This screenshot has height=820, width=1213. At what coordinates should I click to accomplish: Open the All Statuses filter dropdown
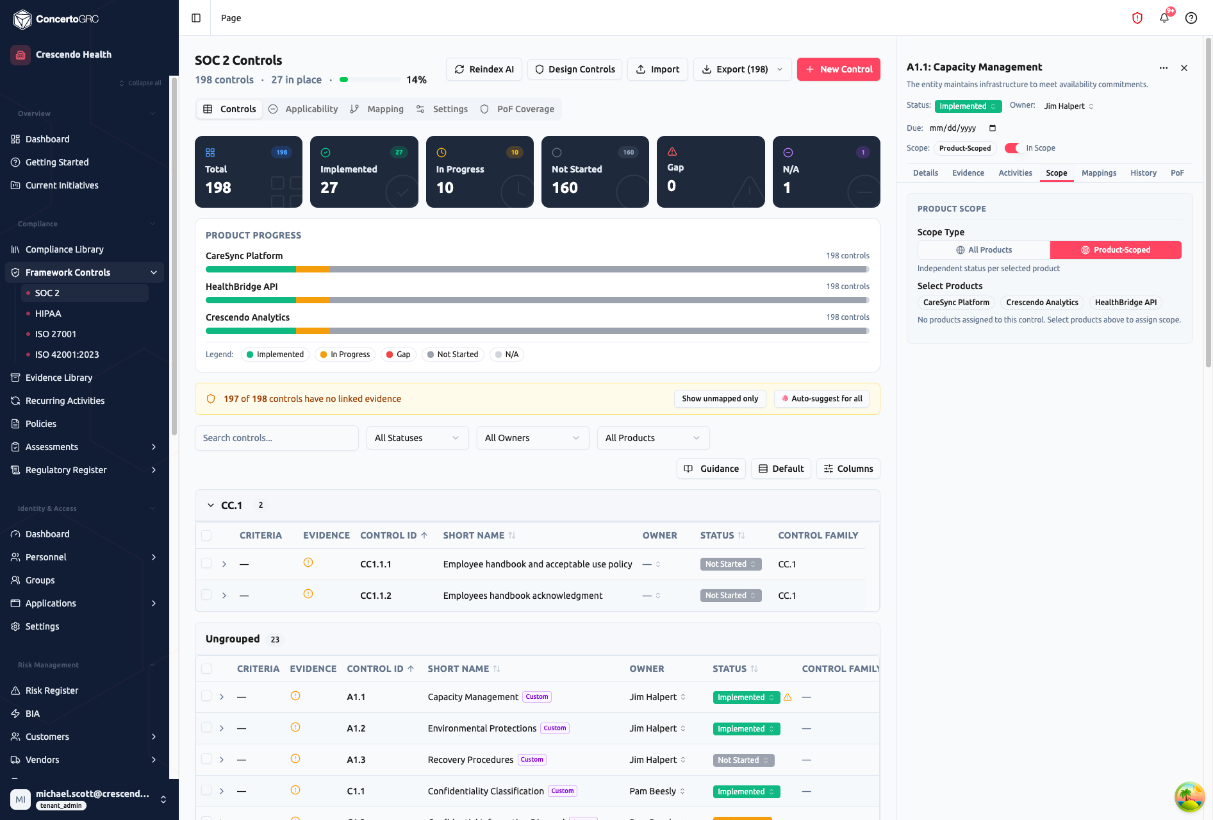click(417, 438)
